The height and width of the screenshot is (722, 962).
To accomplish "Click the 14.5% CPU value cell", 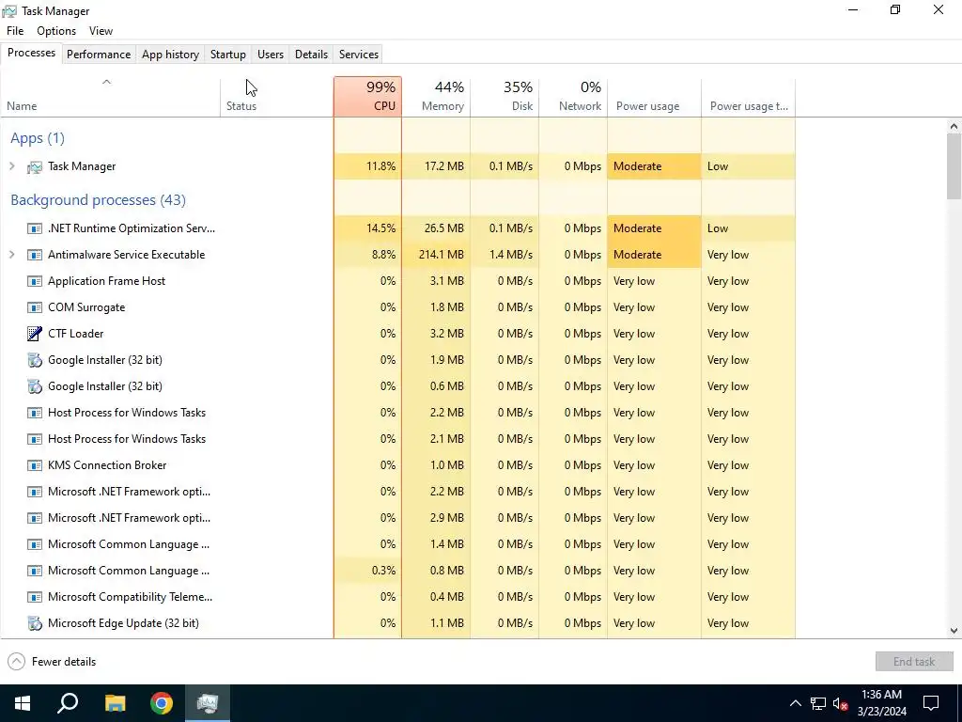I will 368,228.
